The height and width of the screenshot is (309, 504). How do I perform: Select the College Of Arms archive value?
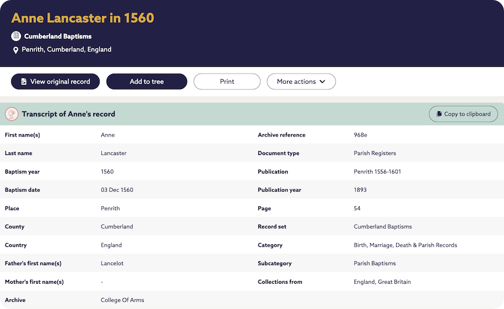point(122,300)
